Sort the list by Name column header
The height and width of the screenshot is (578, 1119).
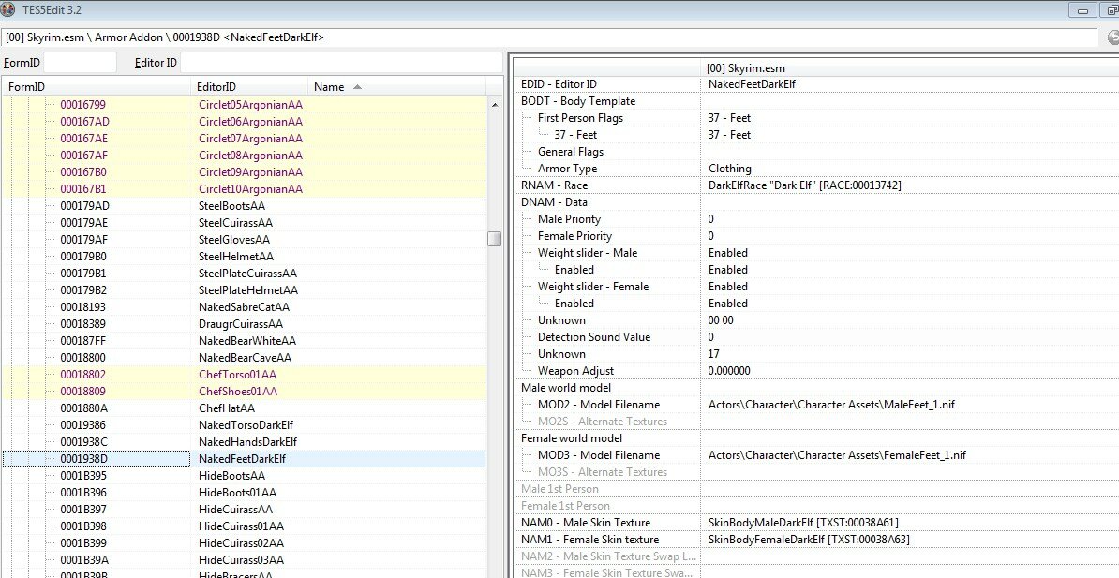pyautogui.click(x=397, y=87)
